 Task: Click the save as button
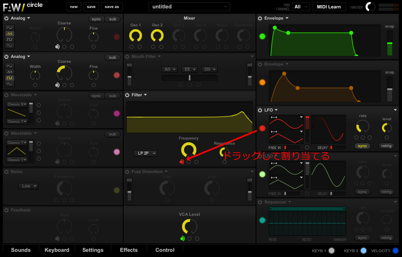[112, 7]
